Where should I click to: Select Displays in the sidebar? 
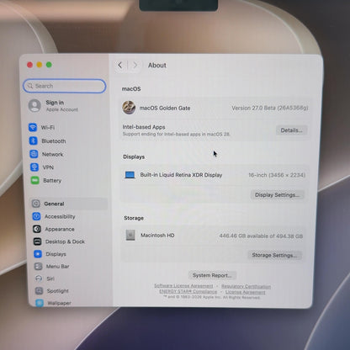(70, 254)
